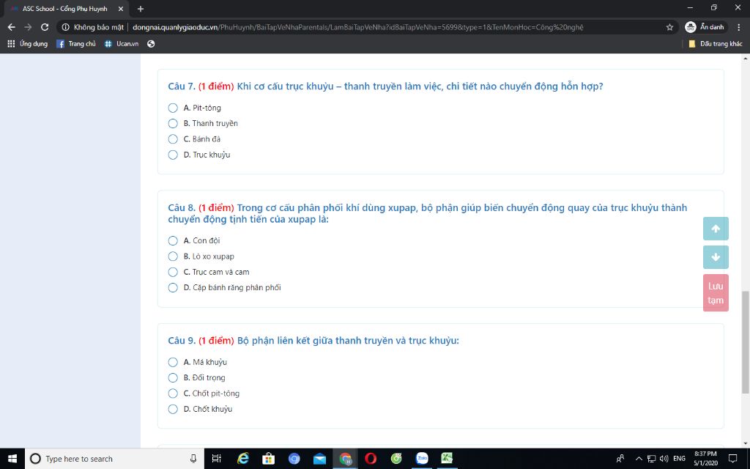Open Zalo from taskbar
This screenshot has width=750, height=469.
click(x=422, y=459)
